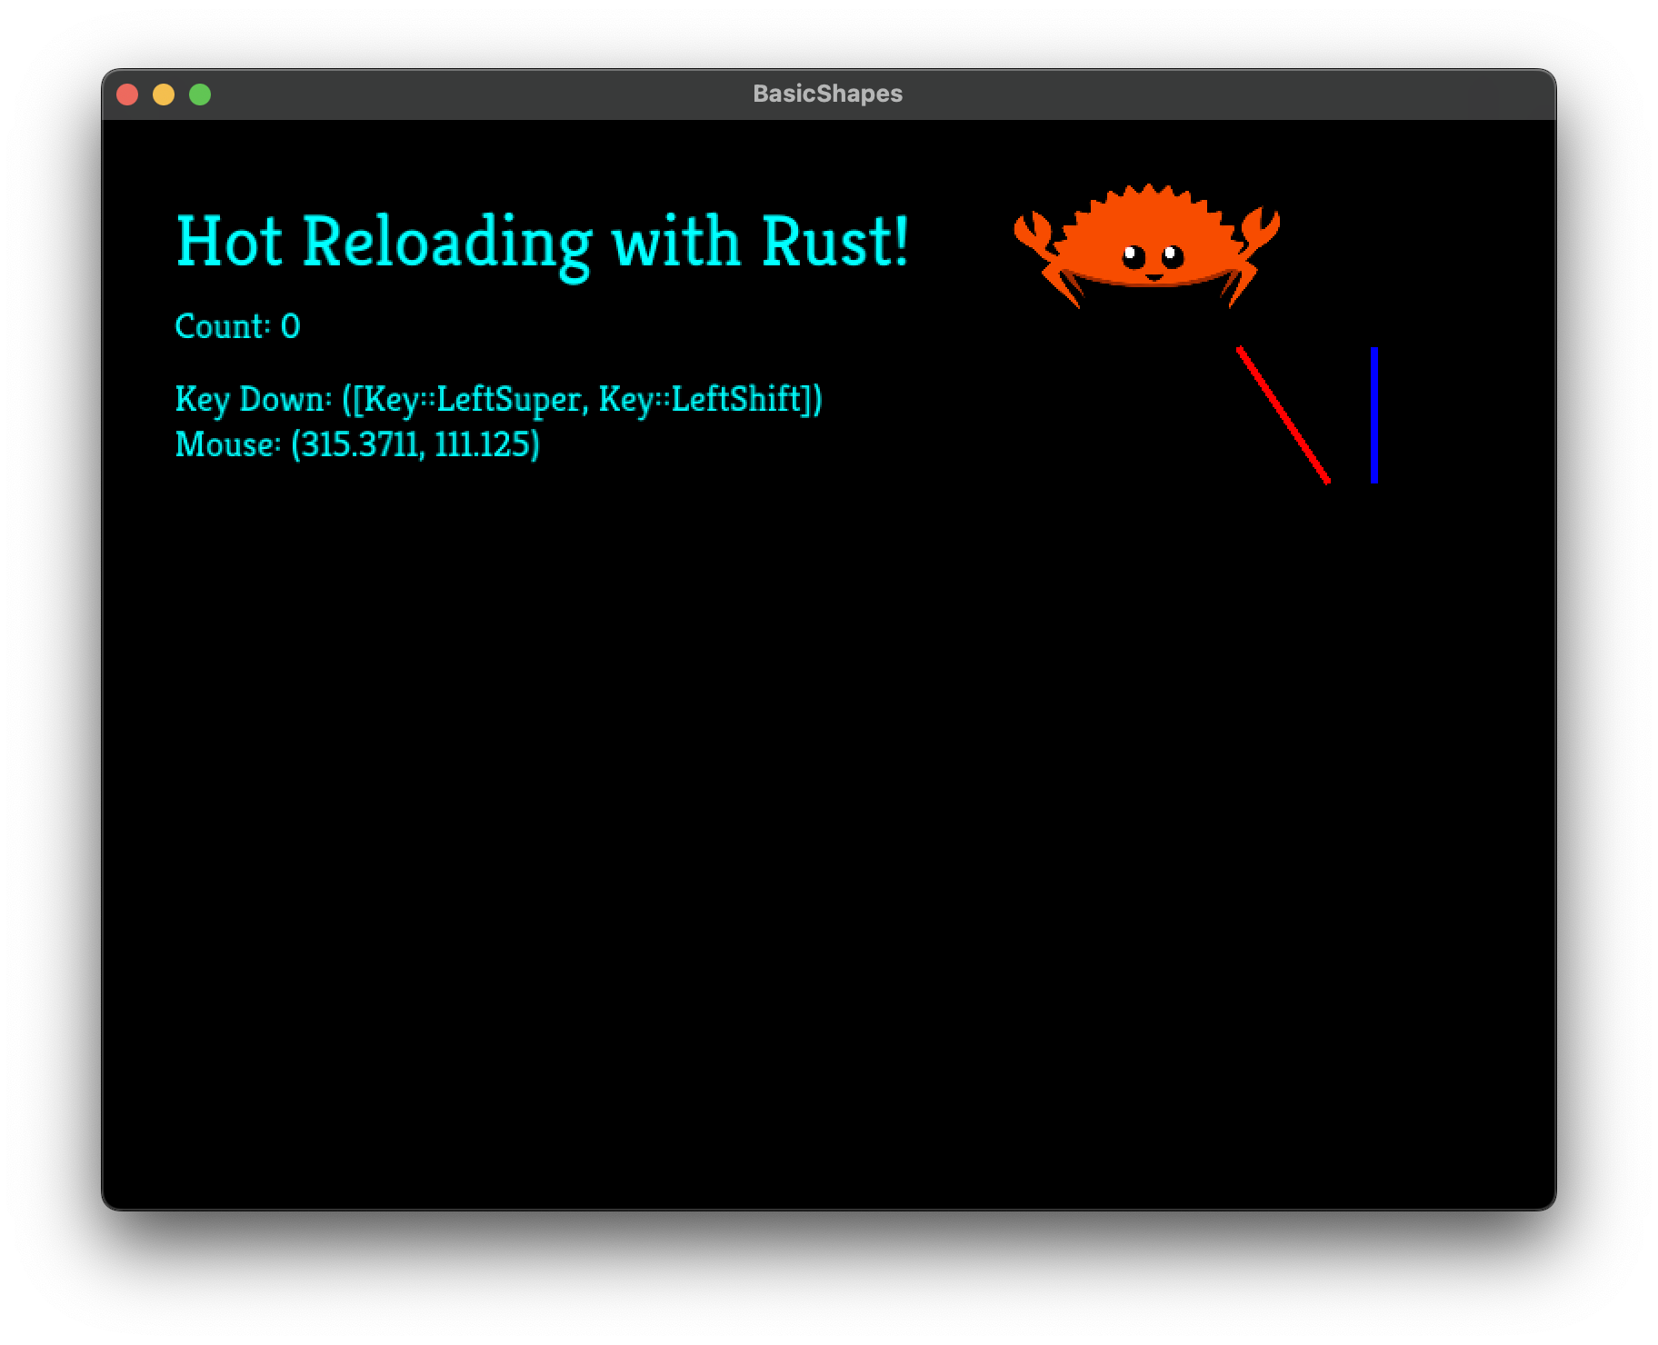Click the BasicShapes window title
1658x1345 pixels.
point(828,94)
